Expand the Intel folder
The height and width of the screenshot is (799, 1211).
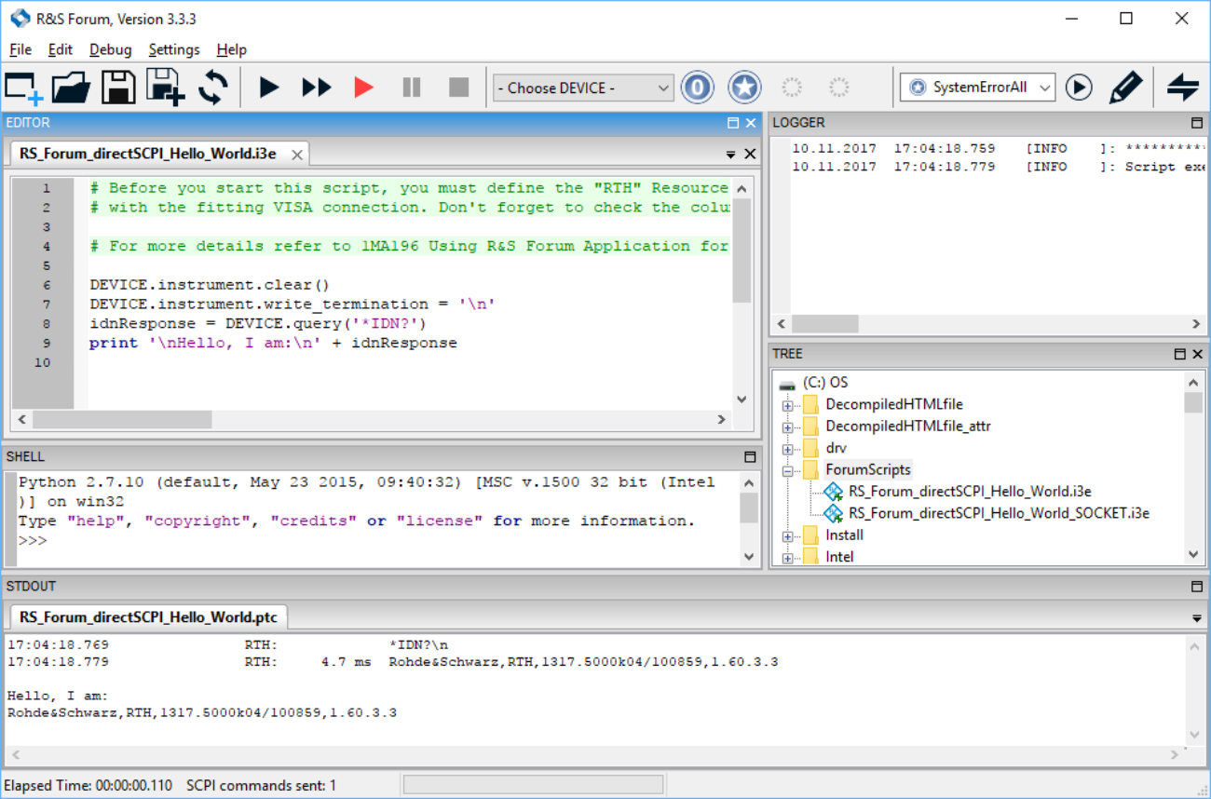pyautogui.click(x=788, y=557)
